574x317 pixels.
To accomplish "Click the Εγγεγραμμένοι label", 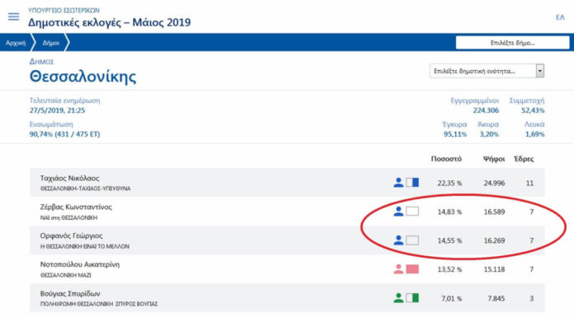I will (x=474, y=100).
